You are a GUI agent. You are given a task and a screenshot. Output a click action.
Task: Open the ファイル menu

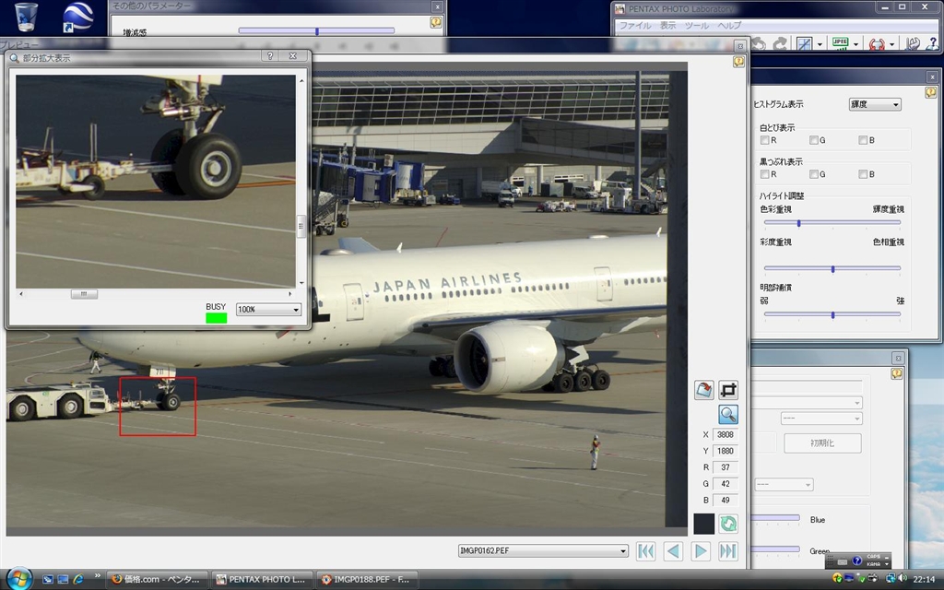pos(635,25)
